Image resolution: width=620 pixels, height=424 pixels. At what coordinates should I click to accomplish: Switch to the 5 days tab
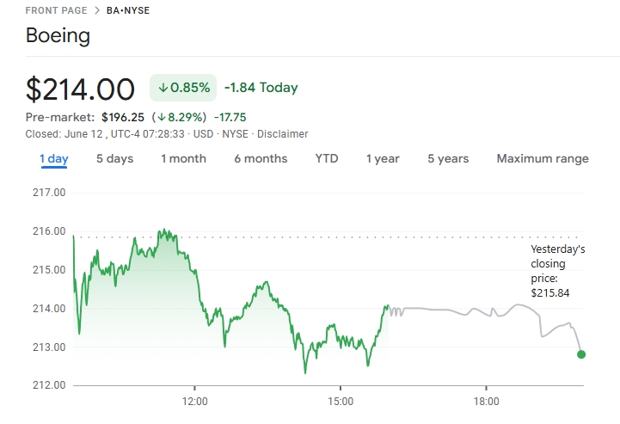click(114, 158)
